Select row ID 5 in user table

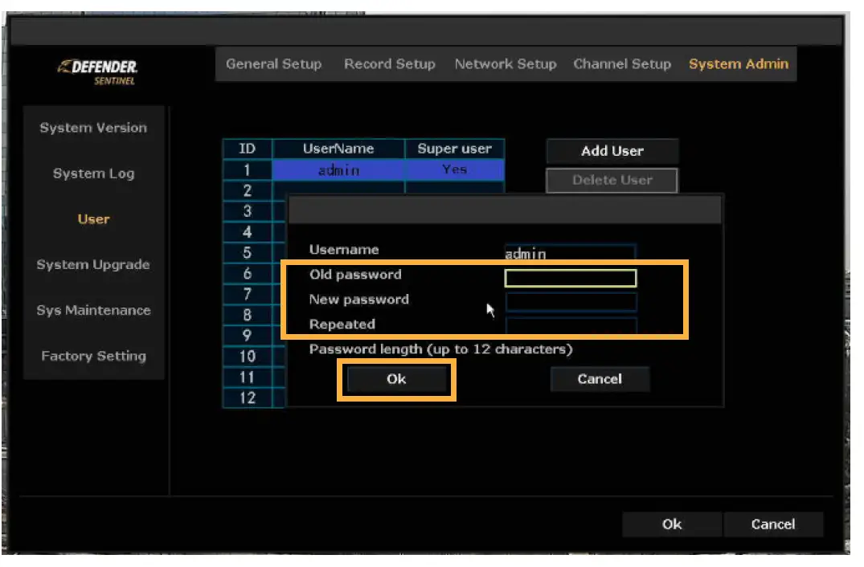(247, 253)
